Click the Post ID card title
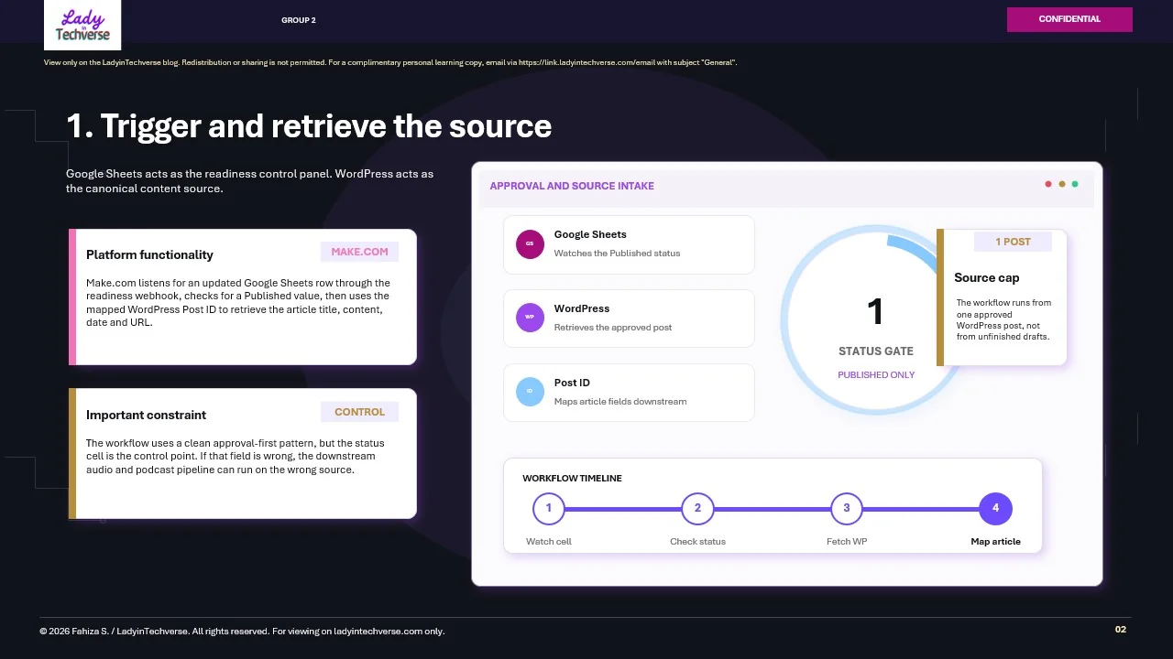This screenshot has height=659, width=1173. (x=573, y=383)
